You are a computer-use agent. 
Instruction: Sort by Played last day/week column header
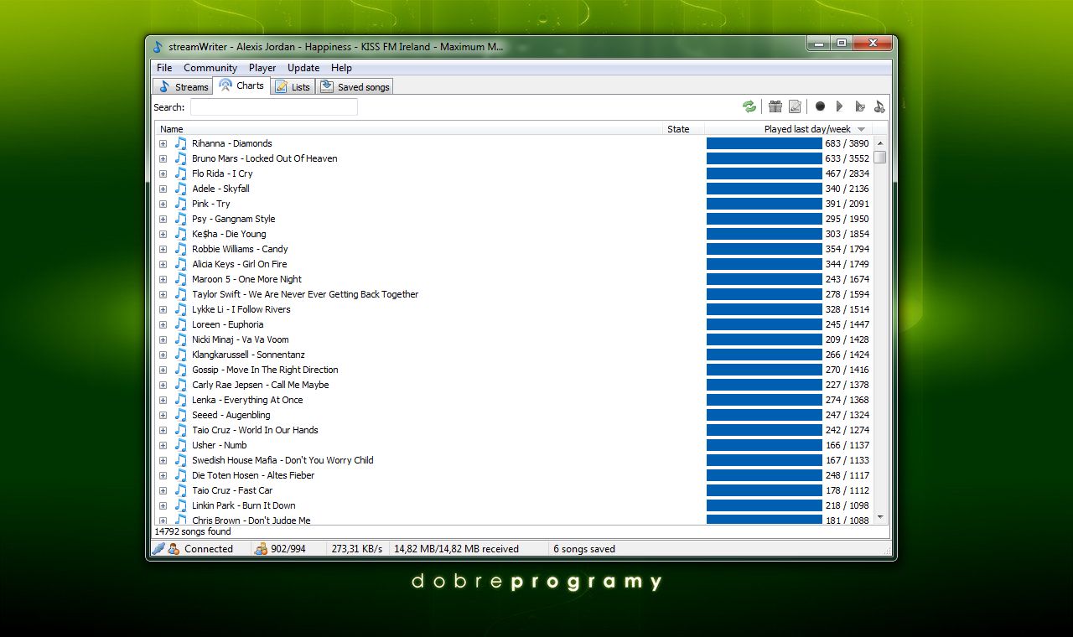(788, 129)
